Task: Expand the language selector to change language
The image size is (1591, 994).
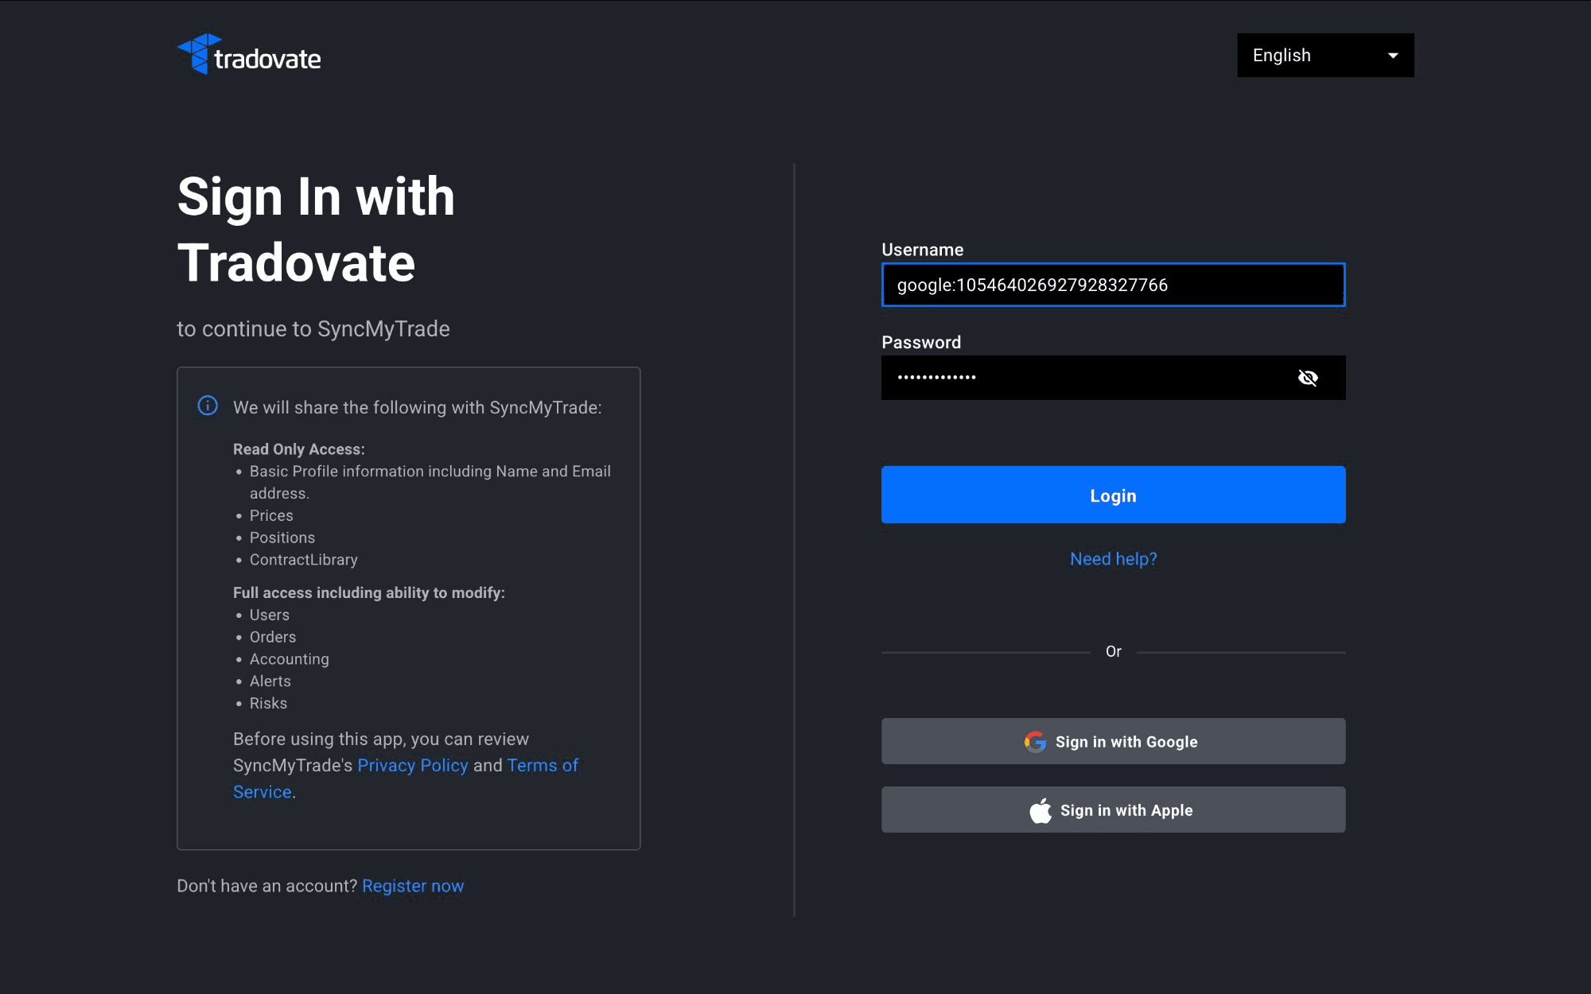Action: pos(1325,55)
